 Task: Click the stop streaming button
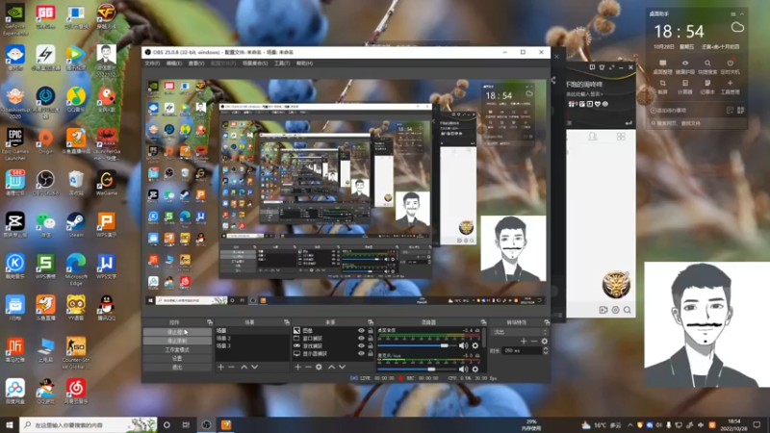point(177,332)
